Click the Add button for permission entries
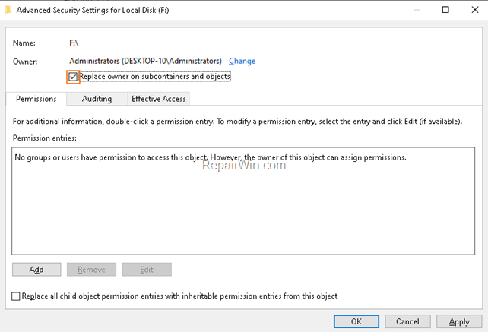Screen dimensions: 488x332 (36, 270)
